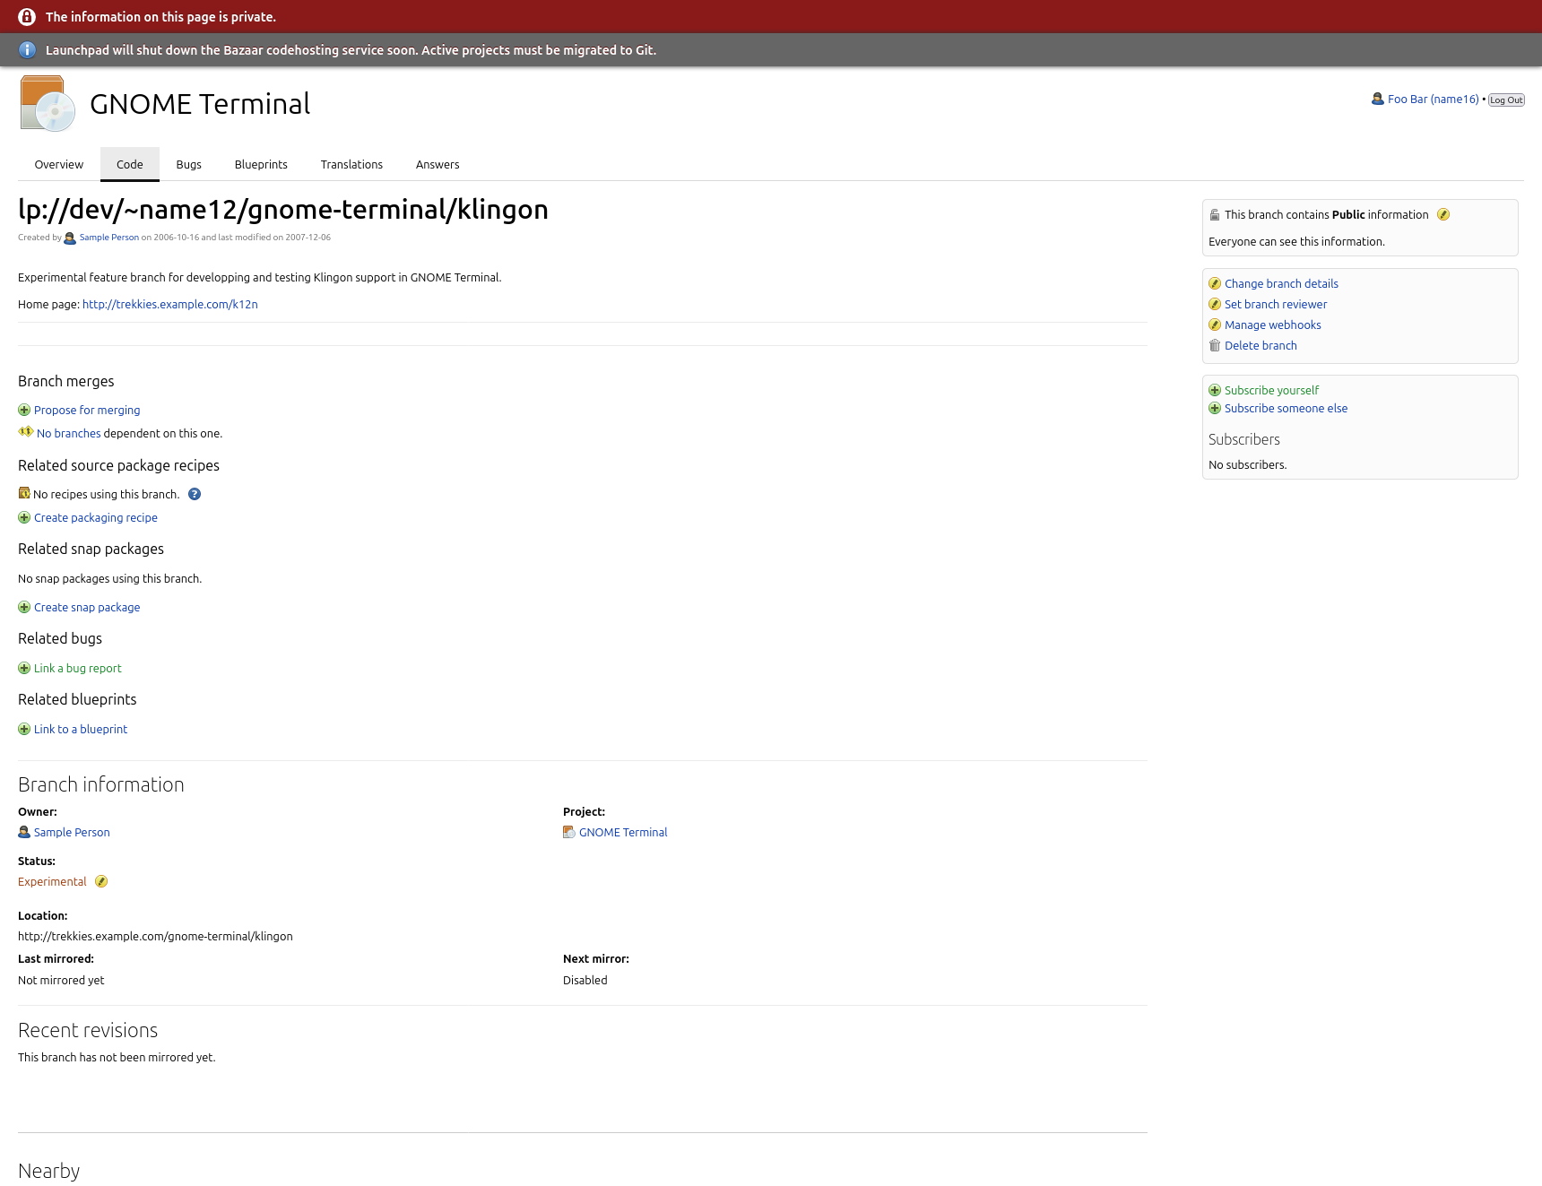Click the help icon next to recipes
This screenshot has height=1186, width=1542.
click(195, 495)
